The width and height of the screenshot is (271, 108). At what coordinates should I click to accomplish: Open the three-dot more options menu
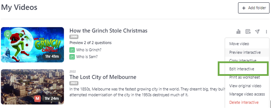266,32
